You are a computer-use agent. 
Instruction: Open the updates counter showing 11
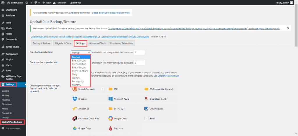tap(28, 3)
